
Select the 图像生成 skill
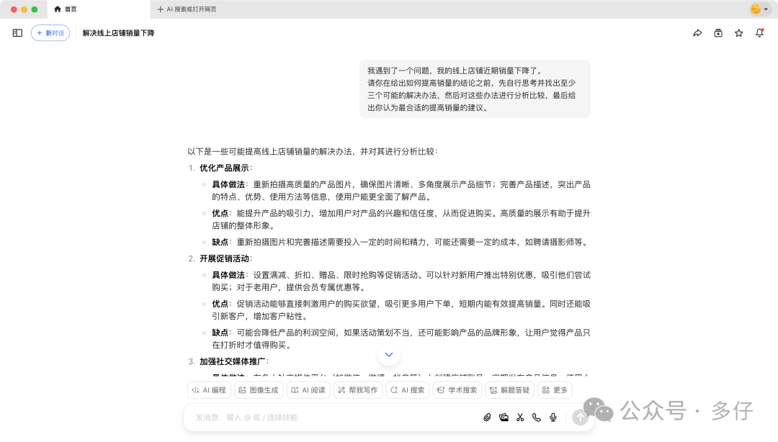pos(259,390)
